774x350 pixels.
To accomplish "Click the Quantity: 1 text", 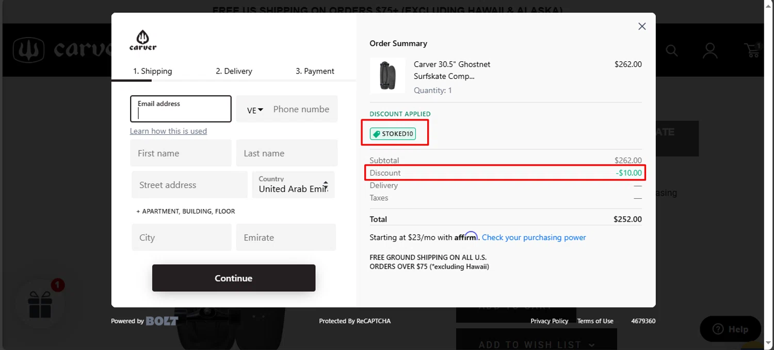I will click(x=433, y=91).
